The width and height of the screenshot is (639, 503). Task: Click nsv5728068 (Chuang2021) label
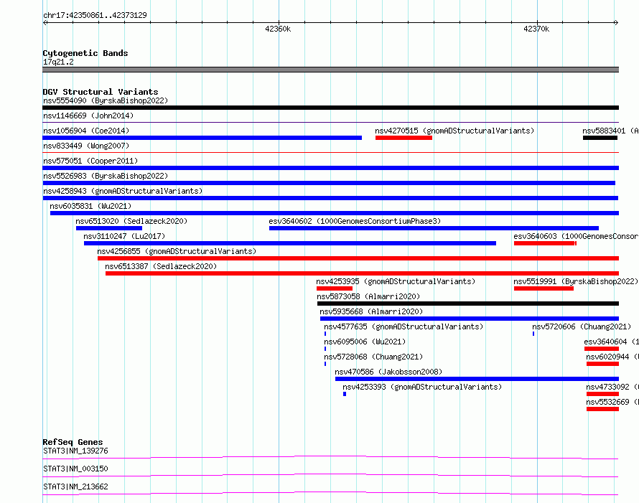click(373, 357)
